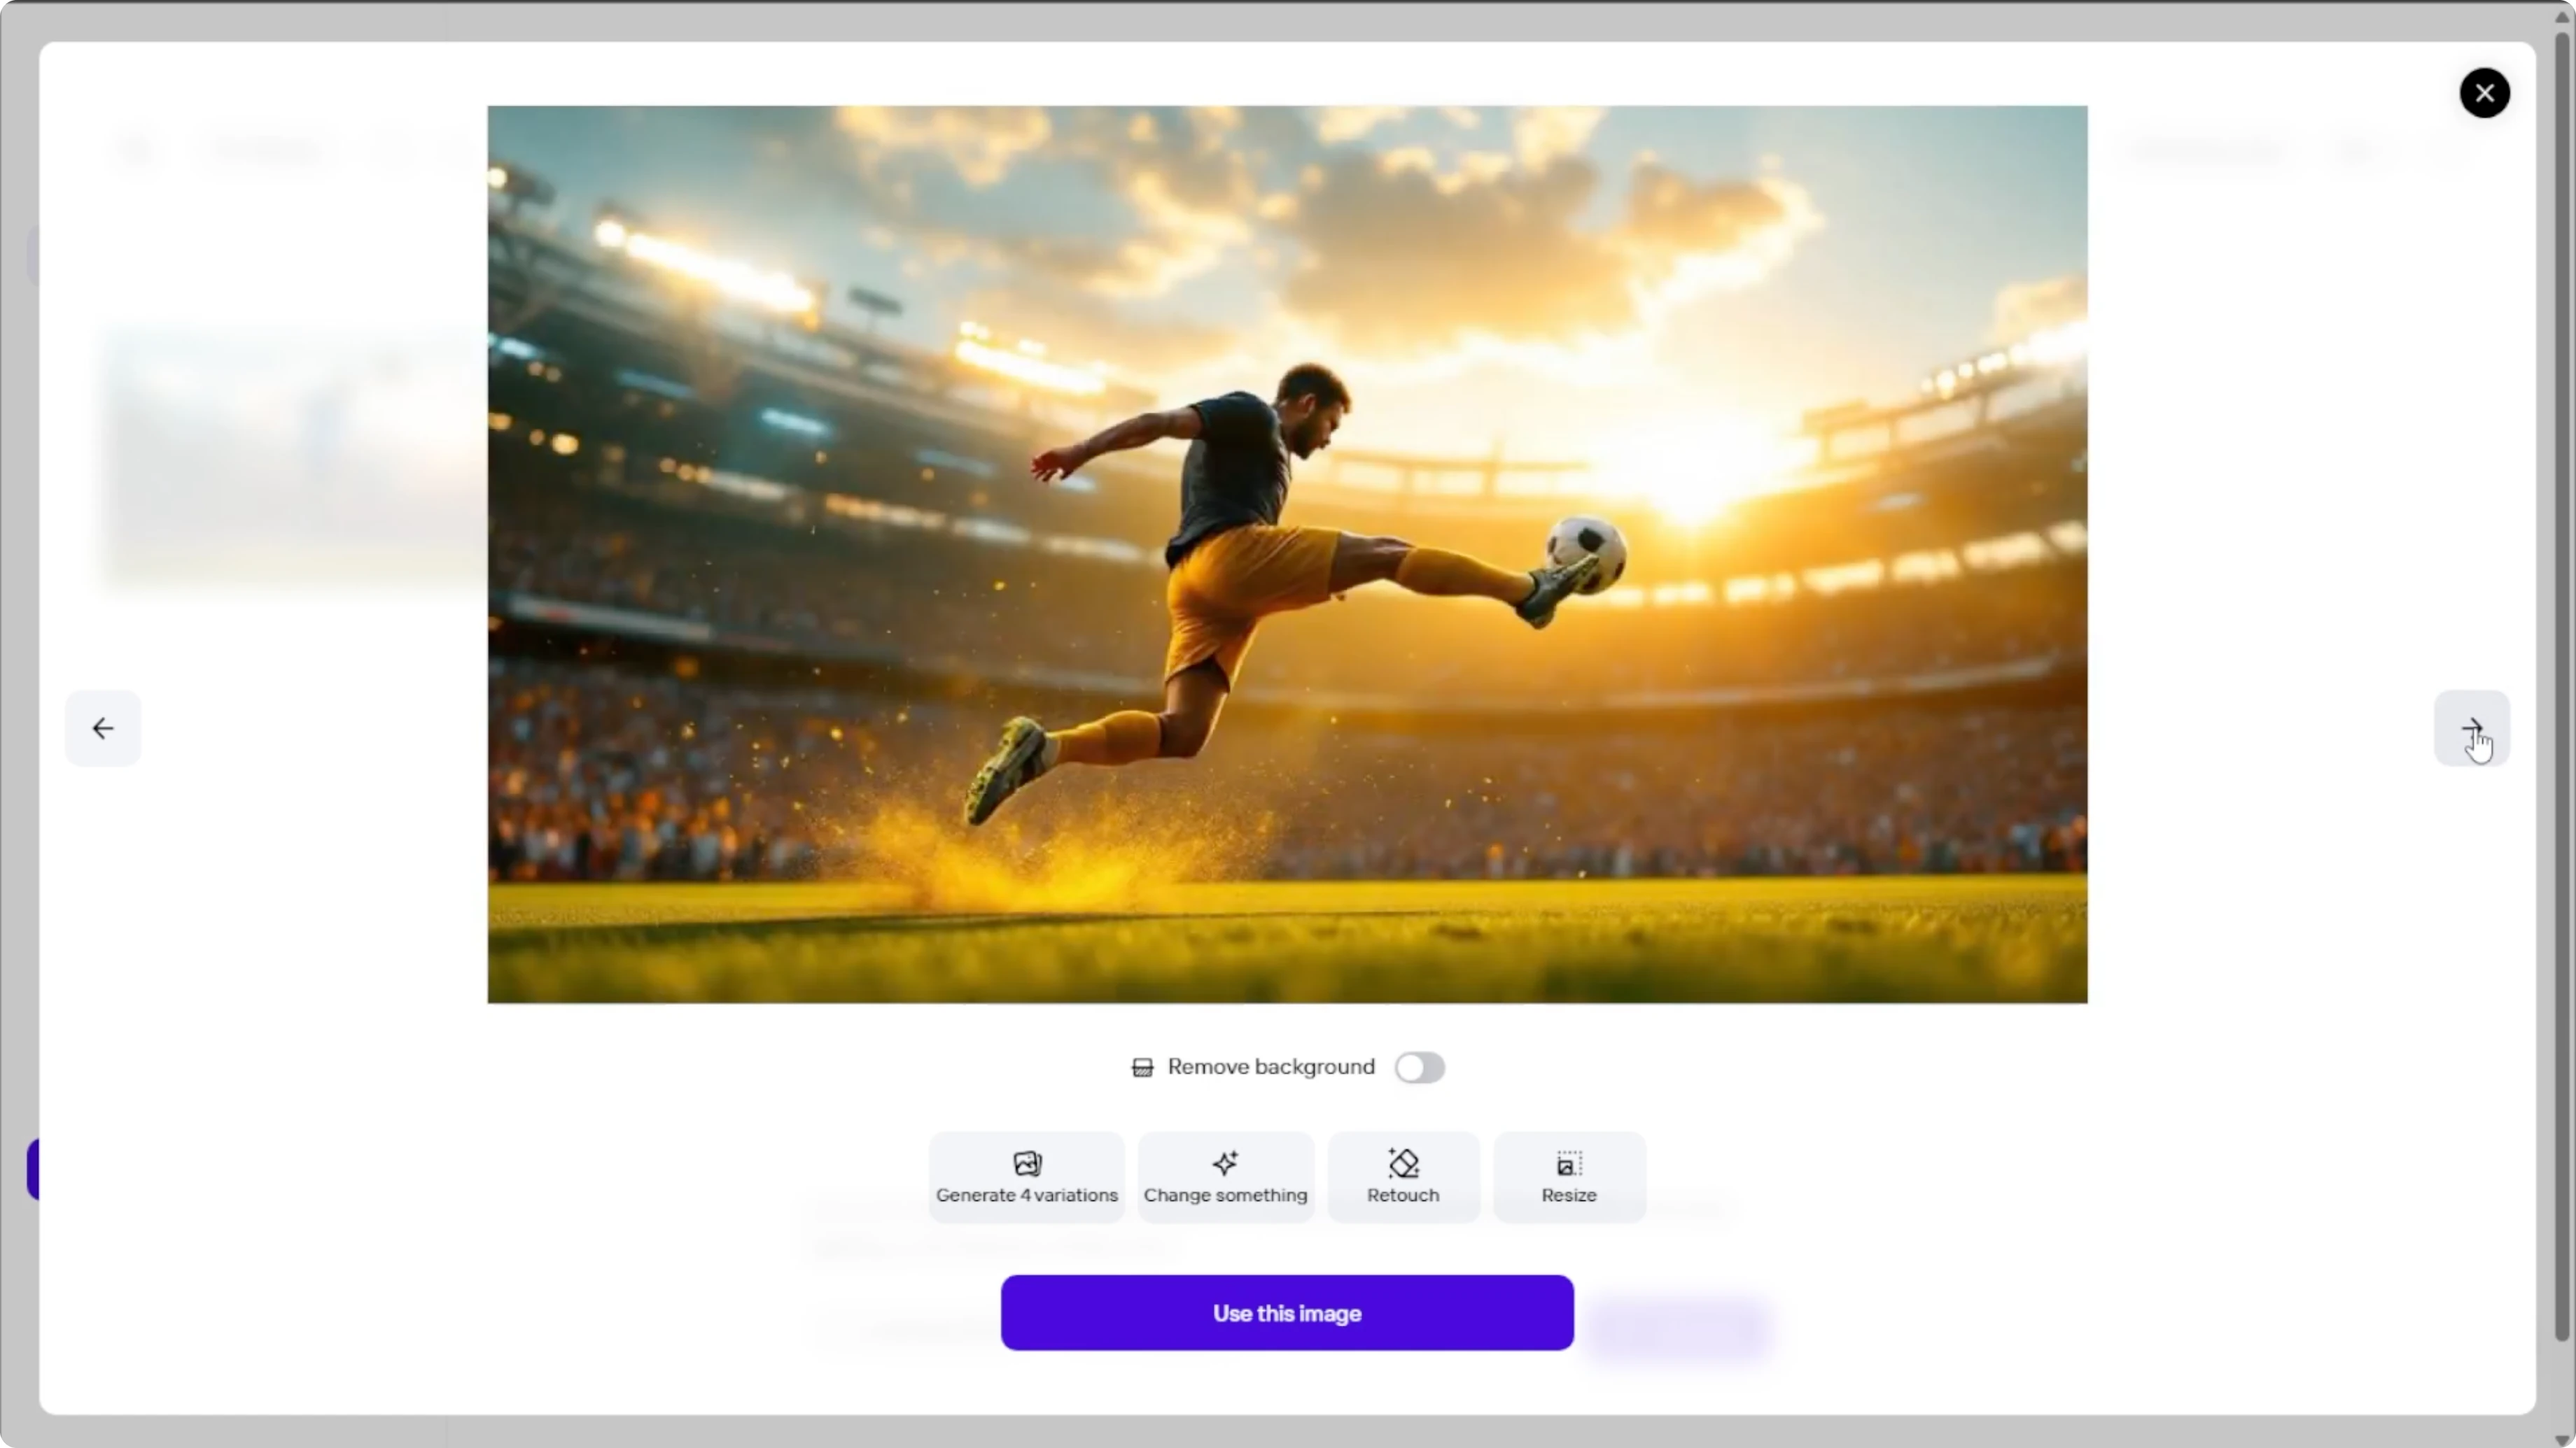Click the Use this image button
The image size is (2576, 1448).
(1287, 1312)
